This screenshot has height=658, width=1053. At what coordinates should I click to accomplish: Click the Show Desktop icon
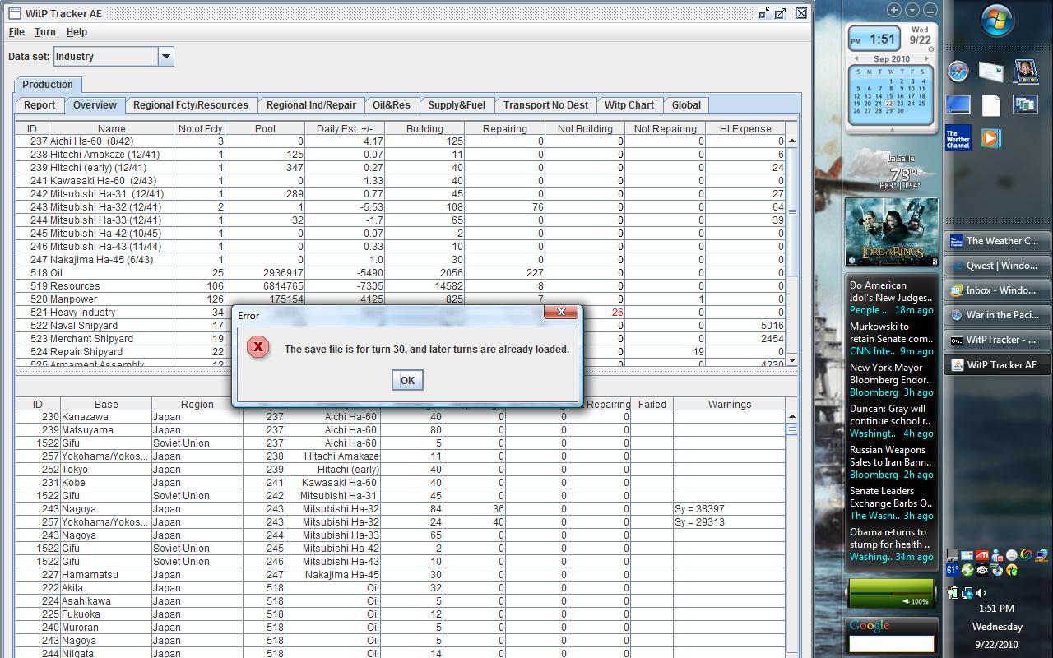958,104
